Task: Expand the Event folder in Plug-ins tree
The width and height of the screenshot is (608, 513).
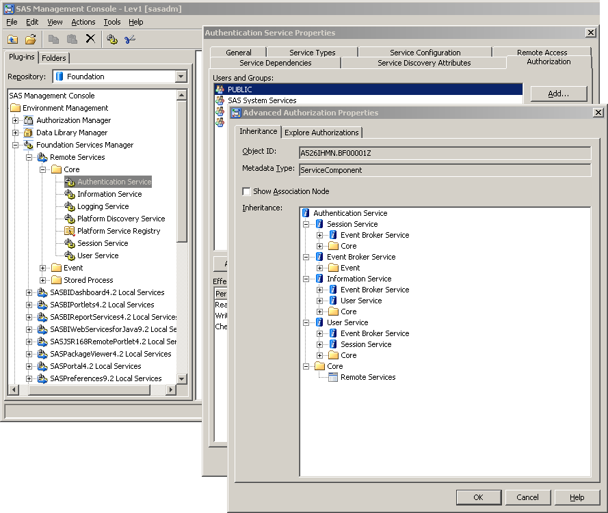Action: (43, 268)
